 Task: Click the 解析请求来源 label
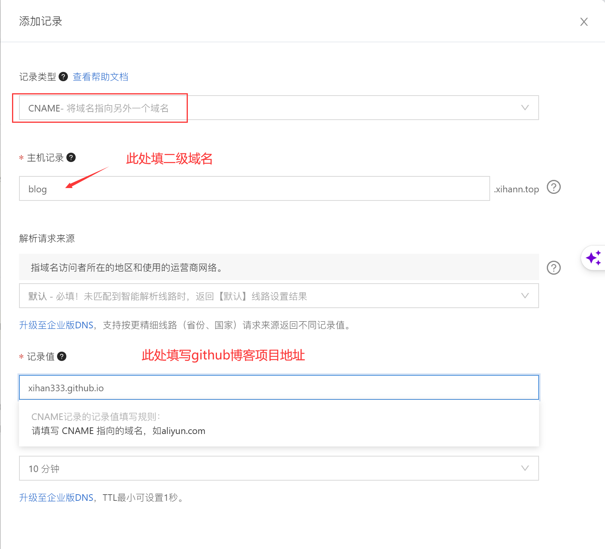(47, 238)
